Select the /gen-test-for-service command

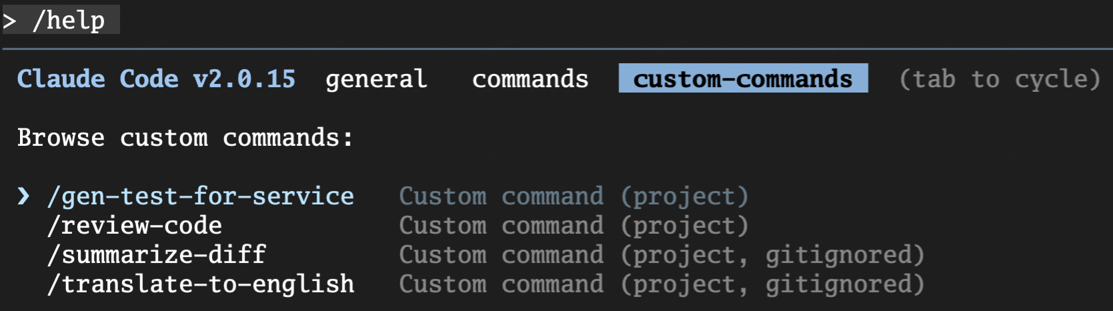tap(201, 196)
